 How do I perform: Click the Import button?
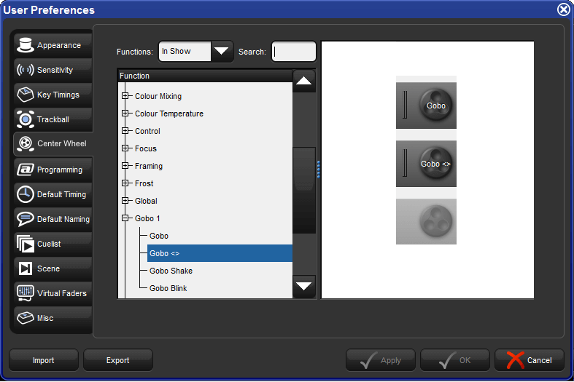coord(44,360)
